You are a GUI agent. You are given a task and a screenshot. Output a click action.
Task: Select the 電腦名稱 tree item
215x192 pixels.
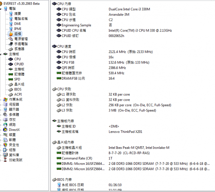coord(21,19)
